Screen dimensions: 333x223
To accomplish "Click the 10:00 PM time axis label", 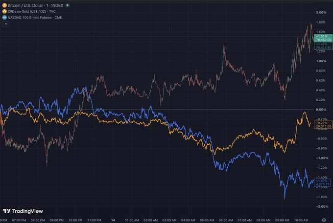I will click(x=75, y=220).
